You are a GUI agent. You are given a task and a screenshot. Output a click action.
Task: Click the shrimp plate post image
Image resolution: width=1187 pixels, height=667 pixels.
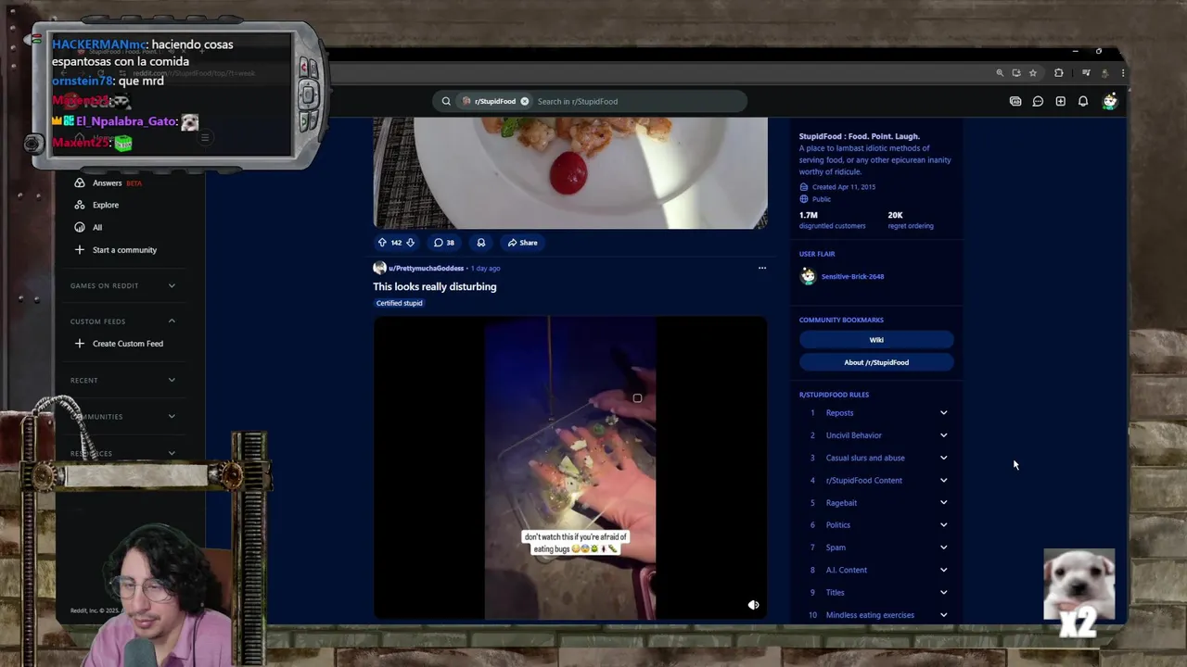click(x=570, y=173)
